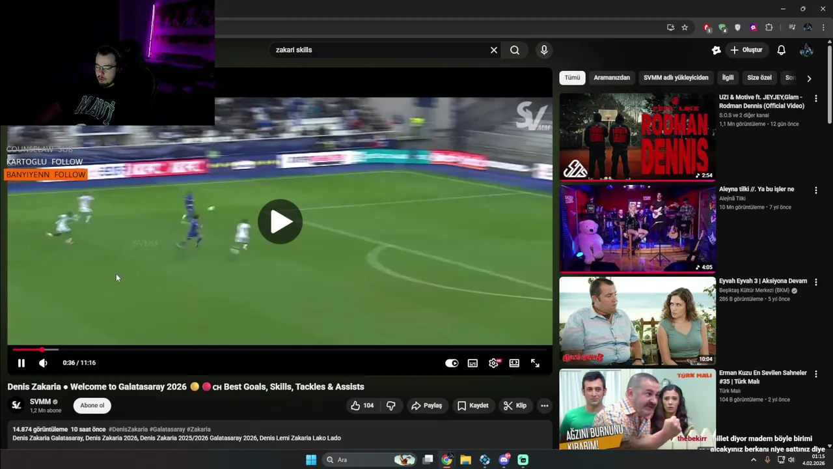
Task: Click the #DenisZakaria hashtag link
Action: coord(128,429)
